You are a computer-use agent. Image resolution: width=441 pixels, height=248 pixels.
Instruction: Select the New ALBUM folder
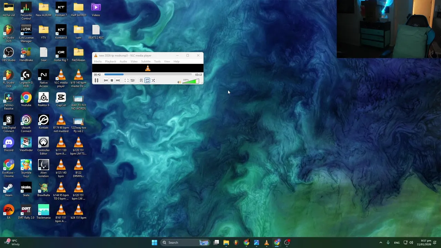click(x=43, y=10)
